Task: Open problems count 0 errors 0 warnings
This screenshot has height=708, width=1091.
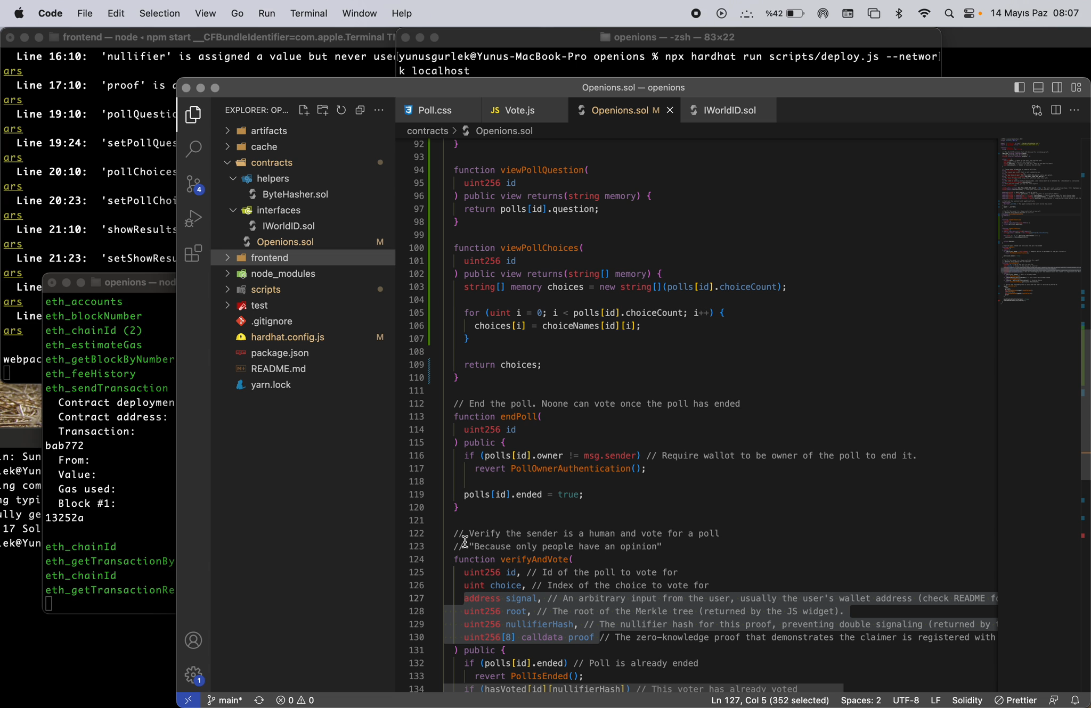Action: coord(295,700)
